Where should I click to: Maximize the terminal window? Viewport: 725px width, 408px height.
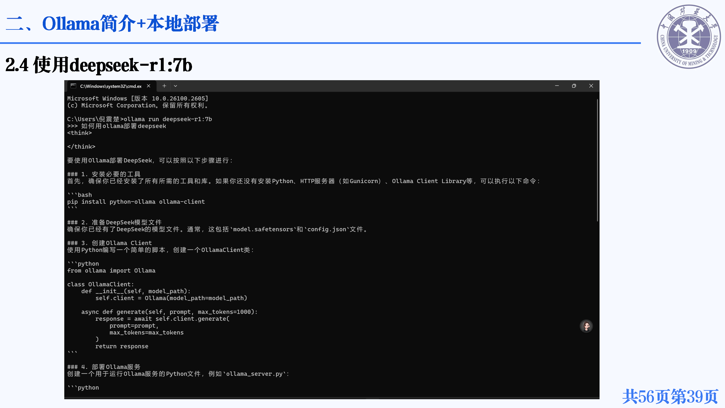(x=574, y=86)
